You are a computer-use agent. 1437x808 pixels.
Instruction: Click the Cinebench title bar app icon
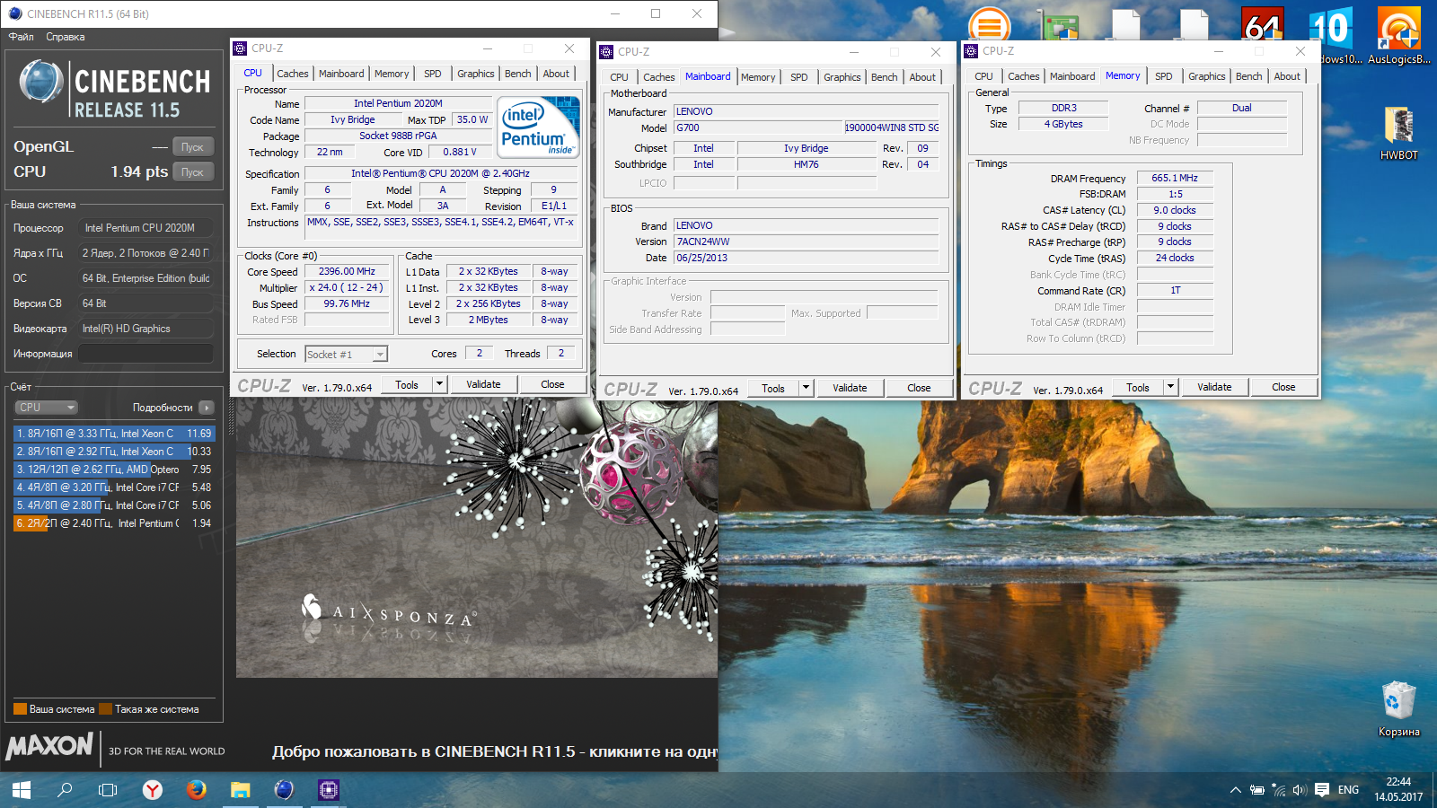[x=14, y=13]
